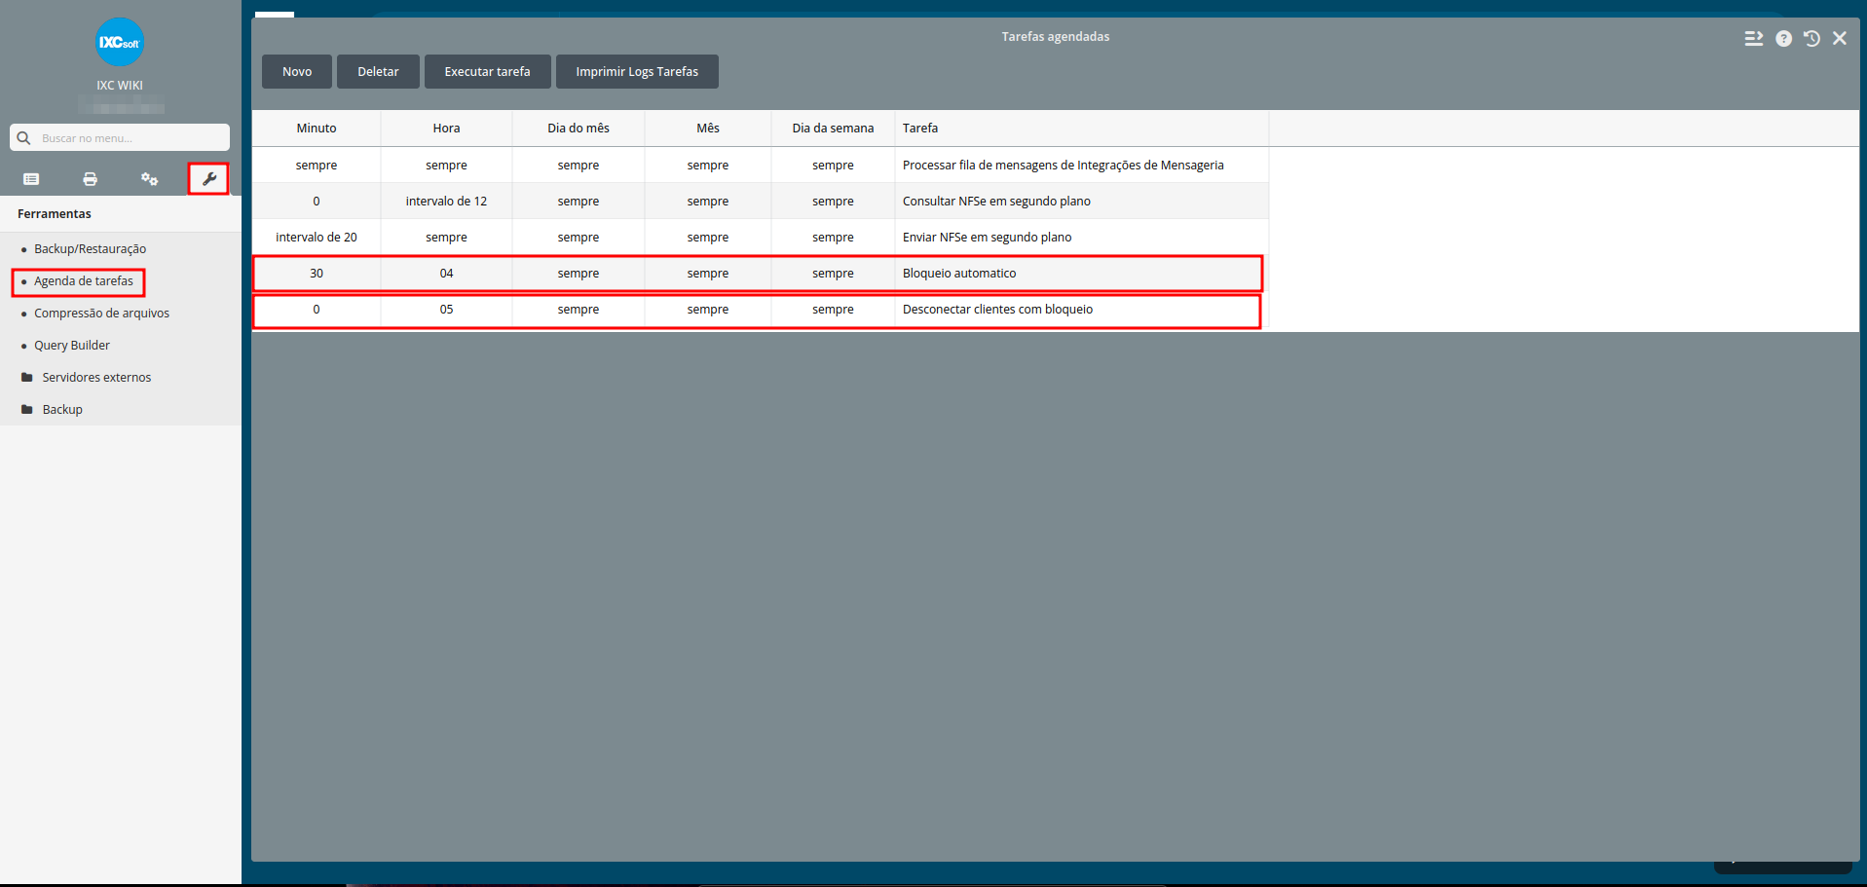Open Agenda de tarefas menu item
Image resolution: width=1867 pixels, height=887 pixels.
[84, 281]
